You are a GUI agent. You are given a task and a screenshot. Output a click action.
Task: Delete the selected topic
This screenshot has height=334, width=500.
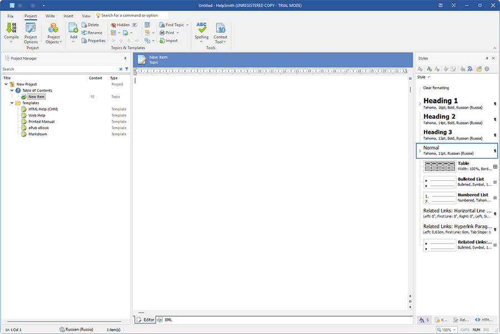[x=90, y=25]
